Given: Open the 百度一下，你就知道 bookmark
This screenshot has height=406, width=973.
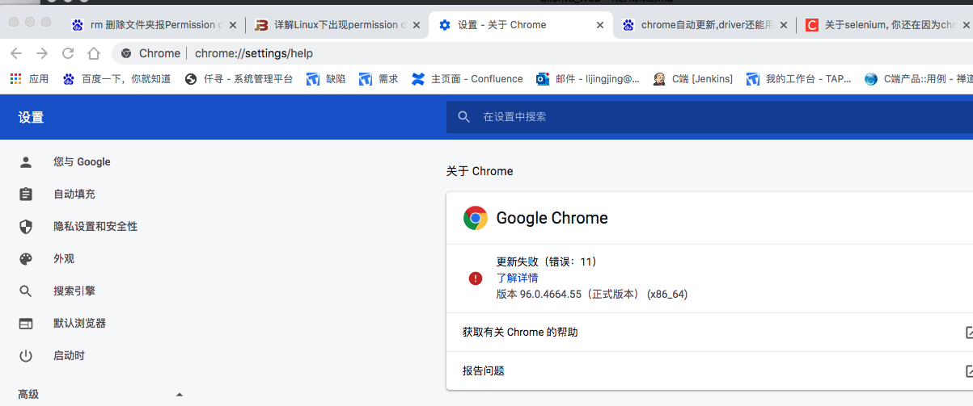Looking at the screenshot, I should click(117, 79).
